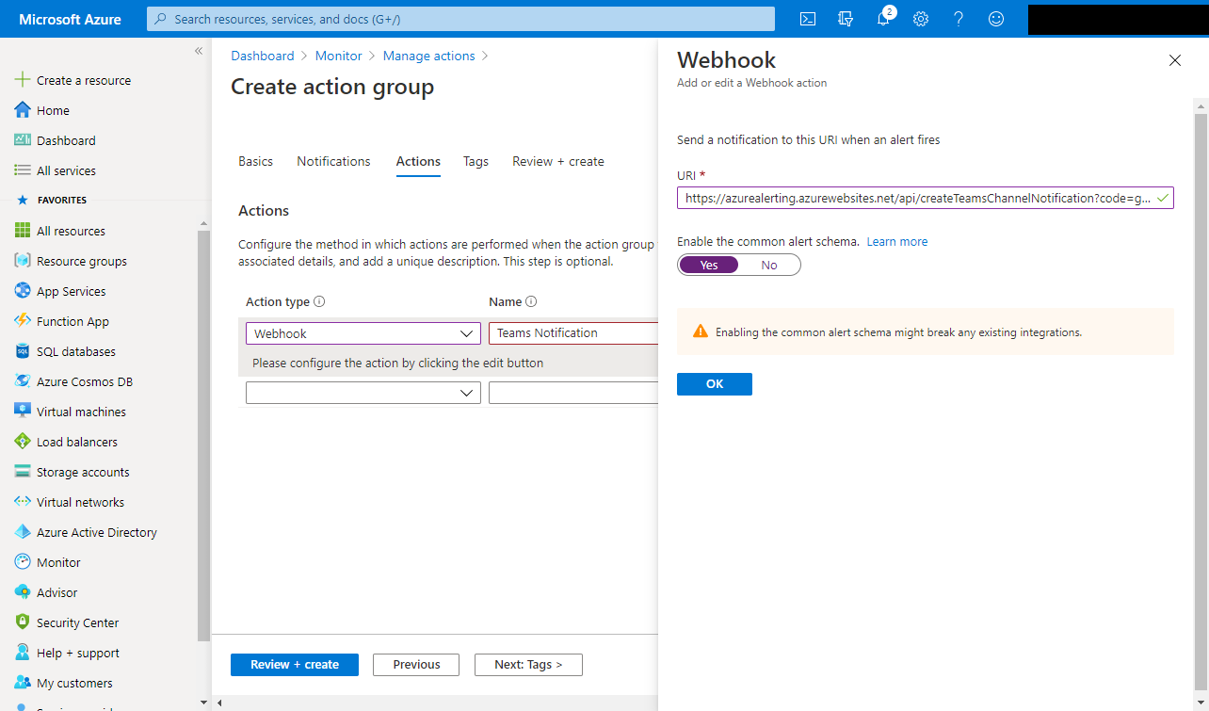The image size is (1209, 711).
Task: Click the Dashboard icon in sidebar
Action: pos(23,140)
